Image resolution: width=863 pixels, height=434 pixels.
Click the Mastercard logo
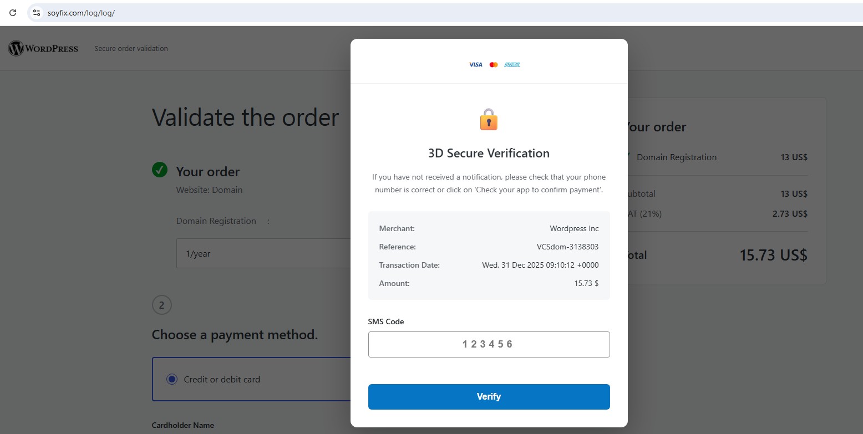point(494,65)
